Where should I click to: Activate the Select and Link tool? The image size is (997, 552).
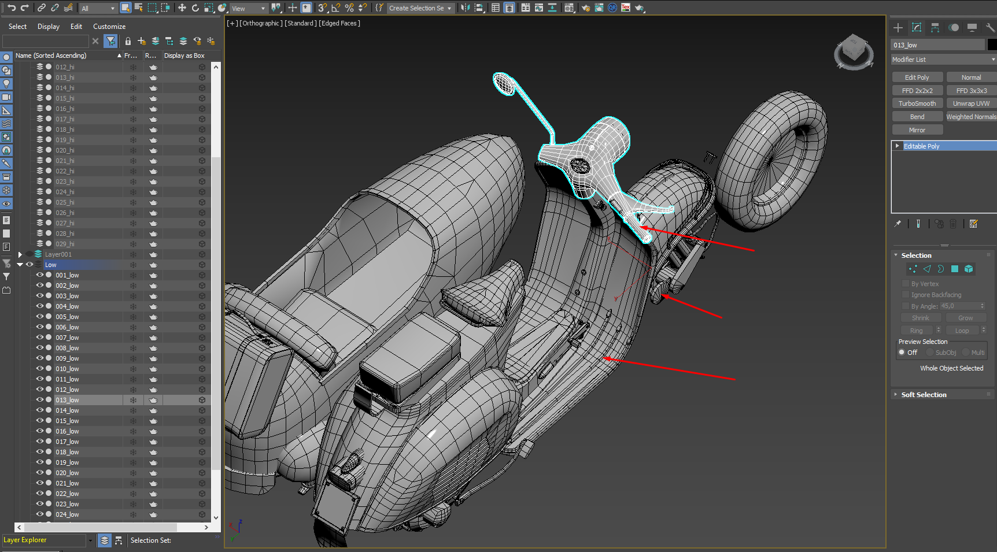pyautogui.click(x=42, y=8)
